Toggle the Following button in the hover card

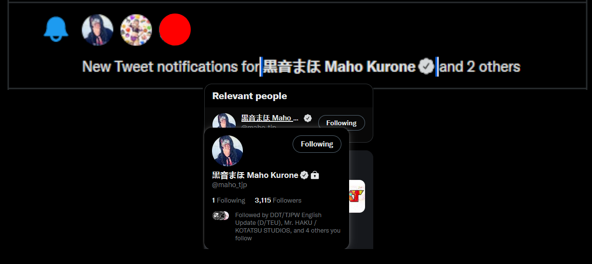[317, 144]
